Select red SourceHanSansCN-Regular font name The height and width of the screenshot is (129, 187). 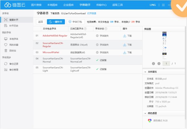point(53,45)
